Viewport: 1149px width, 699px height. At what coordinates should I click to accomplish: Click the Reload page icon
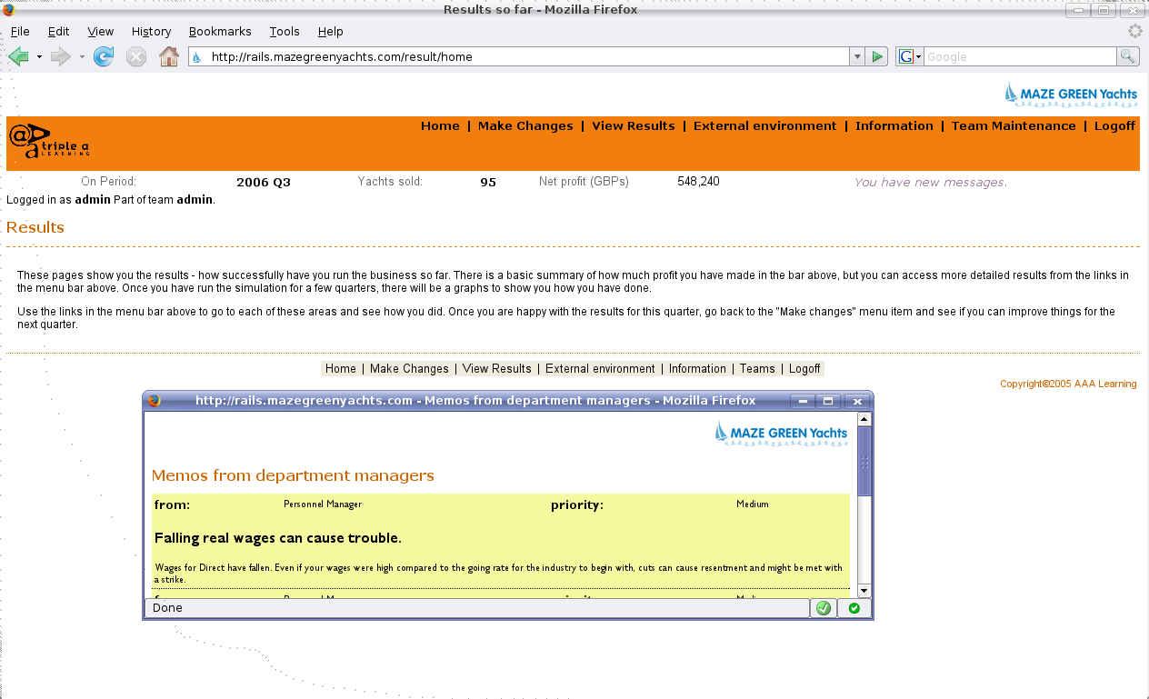coord(104,55)
